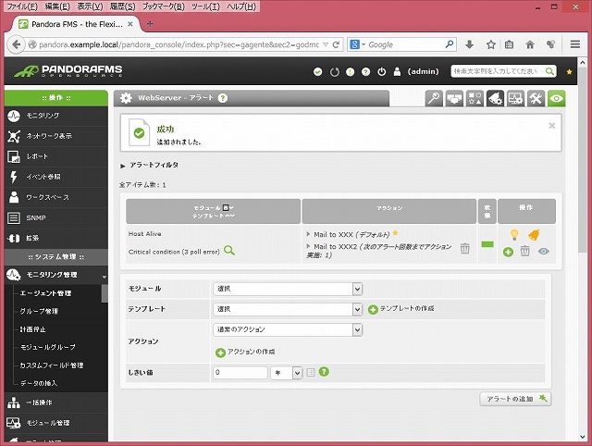The height and width of the screenshot is (446, 592).
Task: Click help icon next to WebServer alert title
Action: click(x=223, y=98)
